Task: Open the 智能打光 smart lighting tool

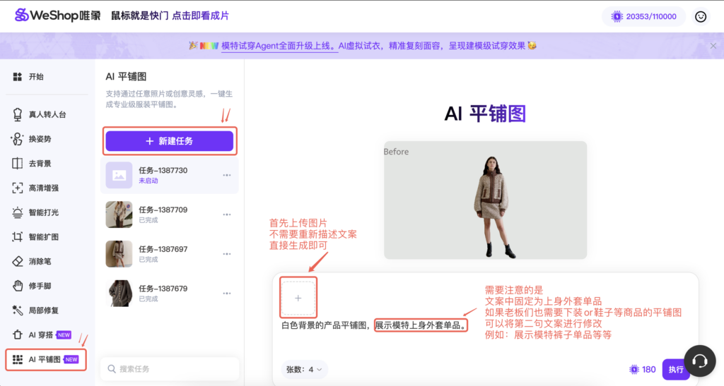Action: 43,212
